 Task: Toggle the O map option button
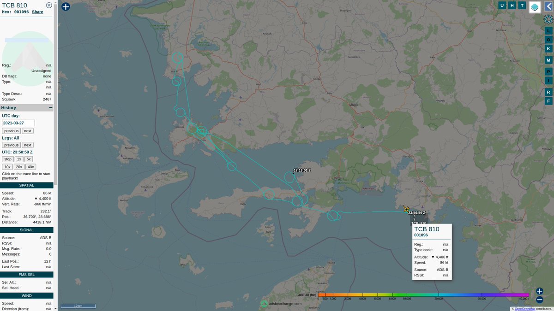pyautogui.click(x=548, y=40)
